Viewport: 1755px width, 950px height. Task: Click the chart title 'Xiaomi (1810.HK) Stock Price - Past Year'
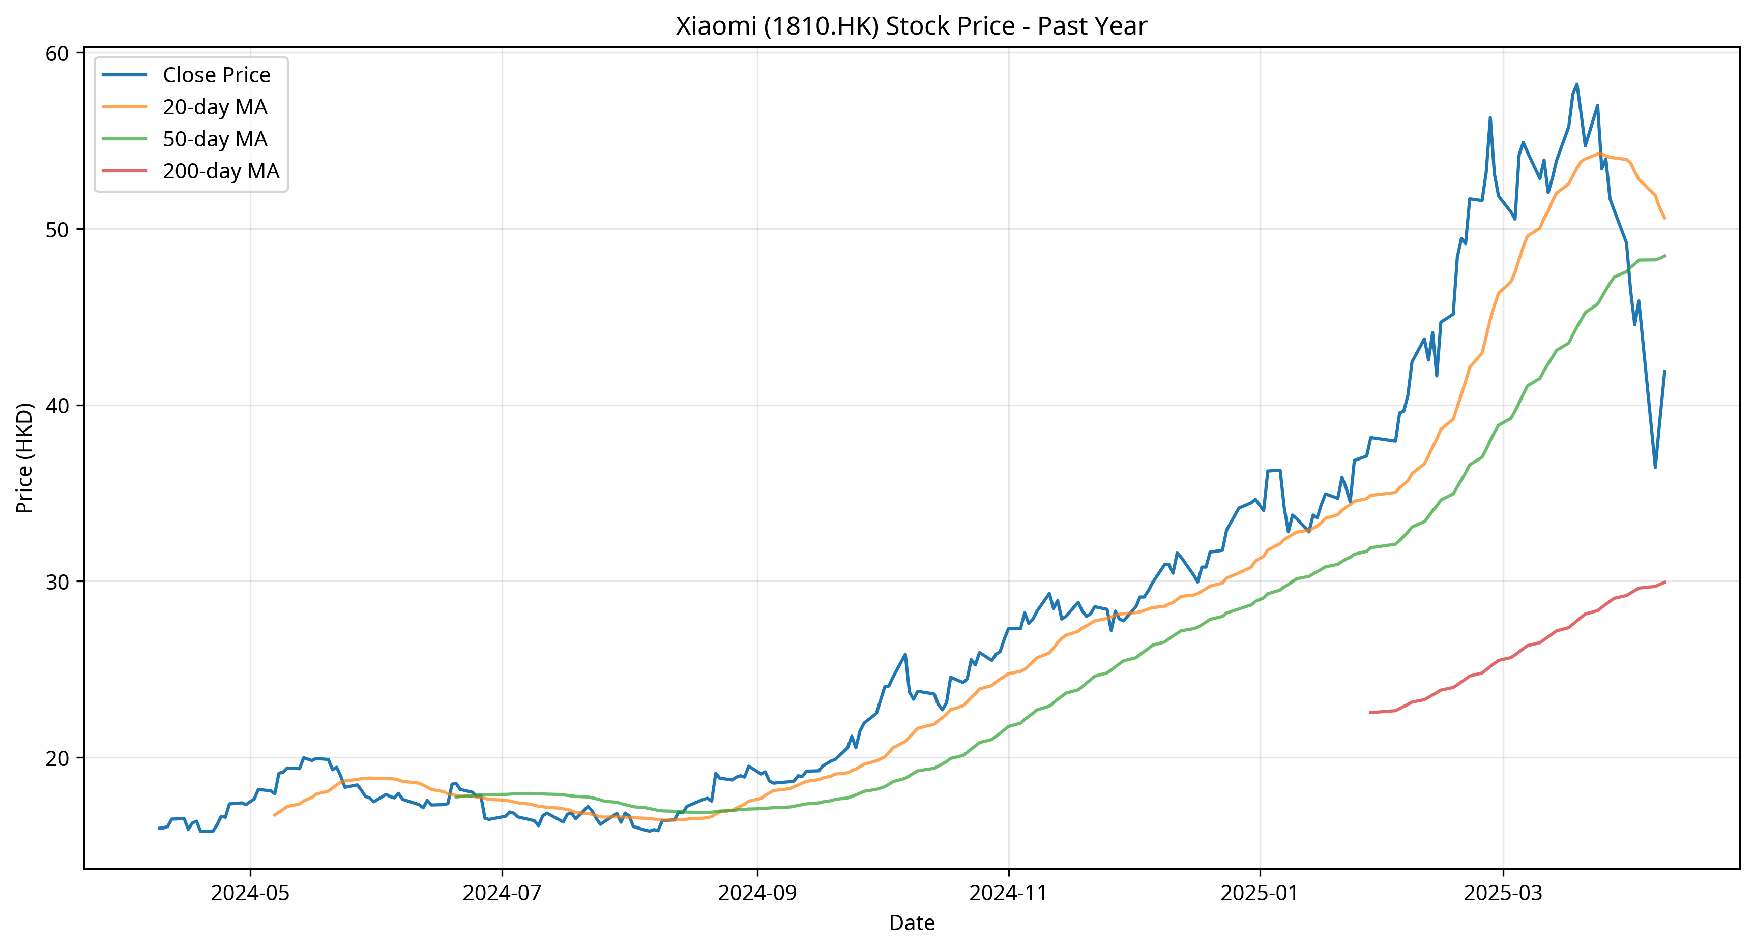[911, 26]
